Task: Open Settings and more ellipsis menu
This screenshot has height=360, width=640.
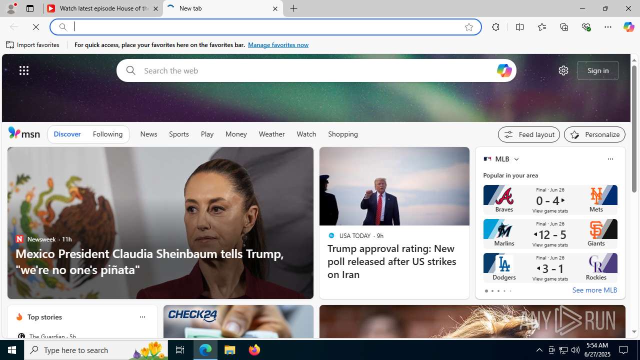Action: click(x=607, y=27)
